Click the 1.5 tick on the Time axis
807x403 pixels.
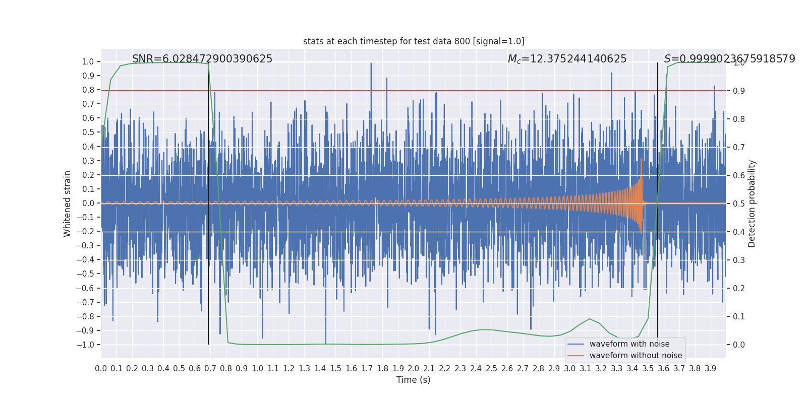coord(335,368)
